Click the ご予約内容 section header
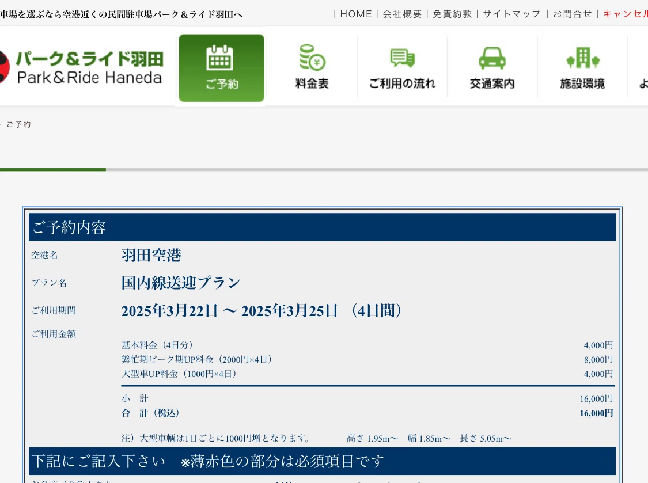Viewport: 648px width, 483px height. pyautogui.click(x=322, y=227)
